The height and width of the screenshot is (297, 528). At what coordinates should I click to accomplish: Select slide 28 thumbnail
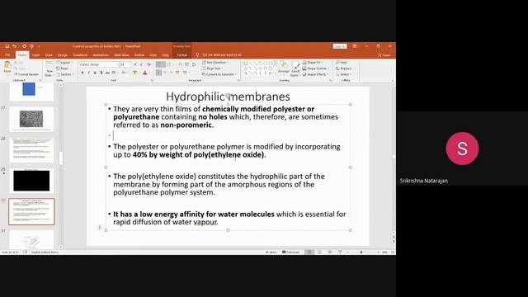coord(31,150)
